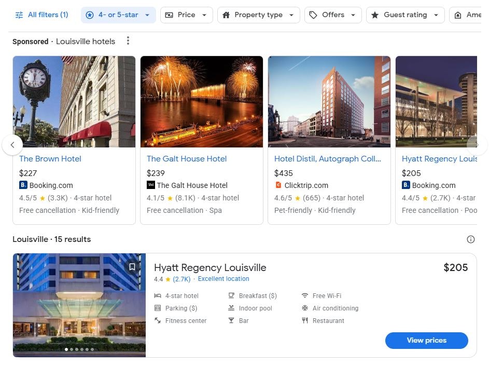The width and height of the screenshot is (489, 365).
Task: Click Booking.com logo under The Brown Hotel
Action: coord(23,185)
